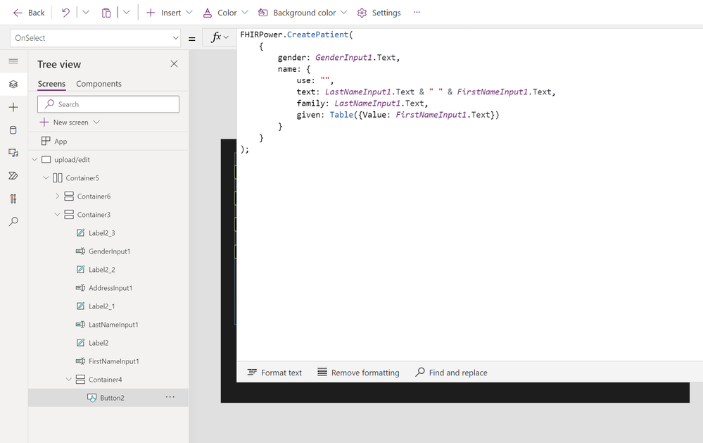
Task: Select the Label2_2 control
Action: 101,270
